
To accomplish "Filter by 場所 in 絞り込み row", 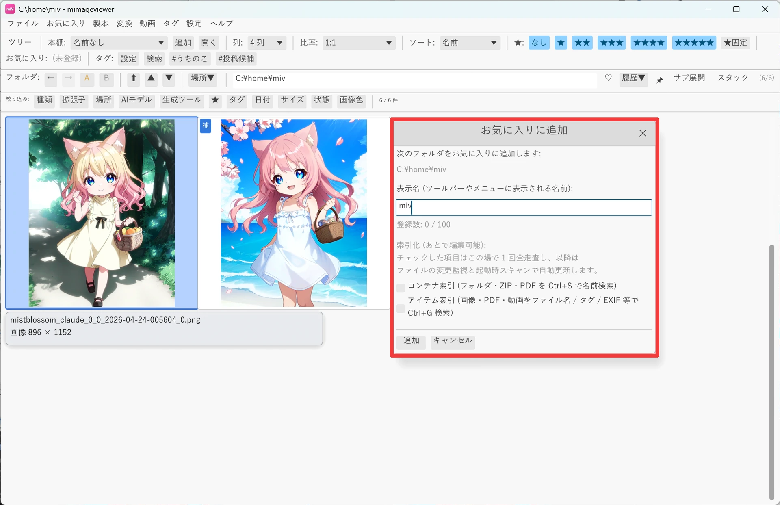I will point(104,100).
